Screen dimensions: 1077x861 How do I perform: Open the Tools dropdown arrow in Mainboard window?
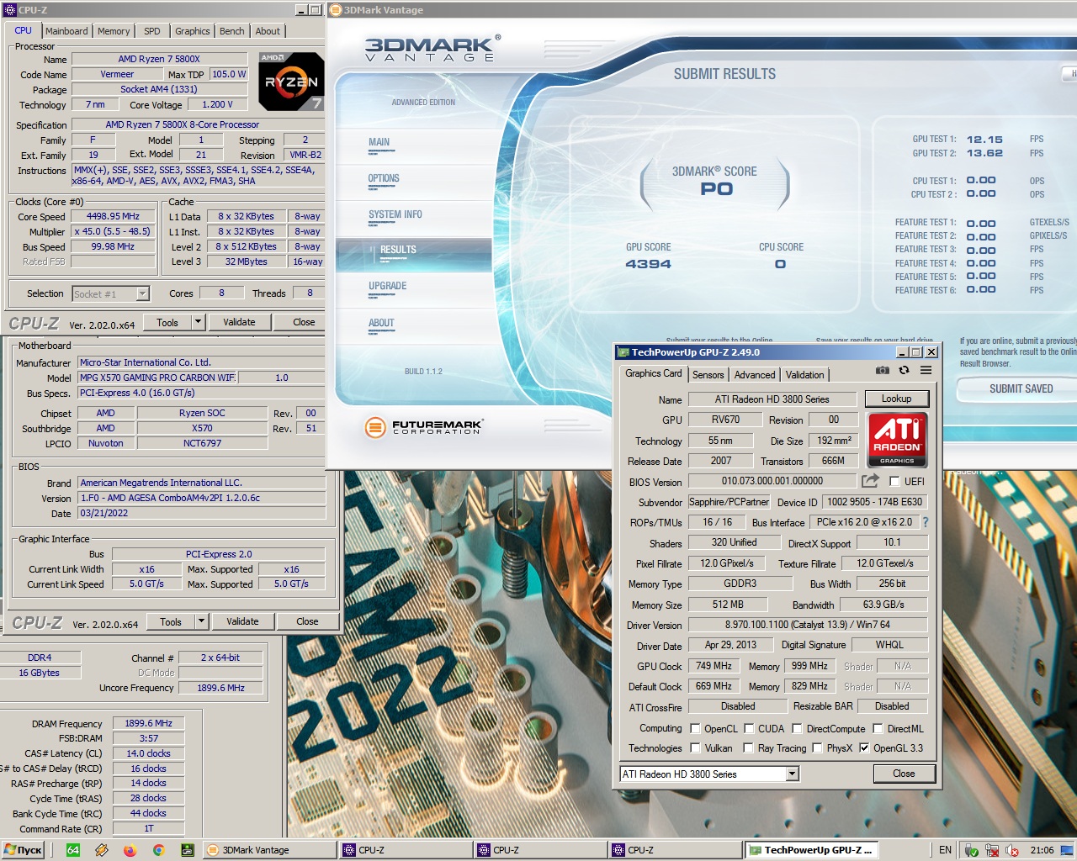pyautogui.click(x=202, y=621)
